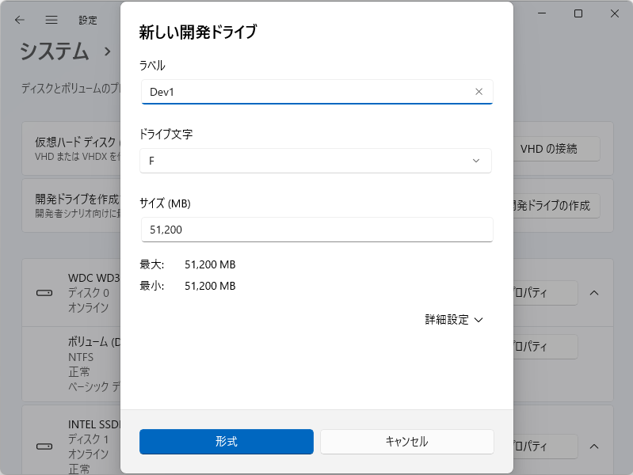Viewport: 633px width, 475px height.
Task: Click the VHD の接続 button
Action: [x=556, y=149]
